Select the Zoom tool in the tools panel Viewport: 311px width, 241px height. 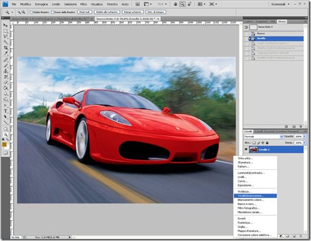tap(5, 135)
